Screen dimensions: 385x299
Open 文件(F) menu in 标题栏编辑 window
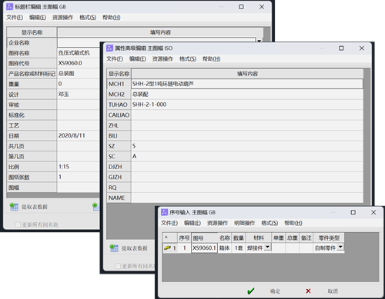pyautogui.click(x=15, y=18)
